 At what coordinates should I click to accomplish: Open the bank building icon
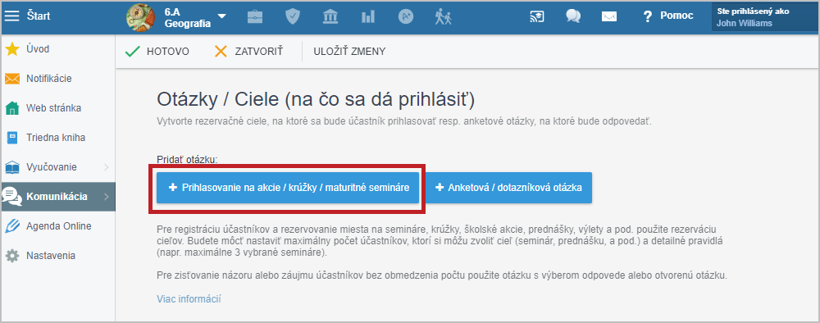click(330, 16)
